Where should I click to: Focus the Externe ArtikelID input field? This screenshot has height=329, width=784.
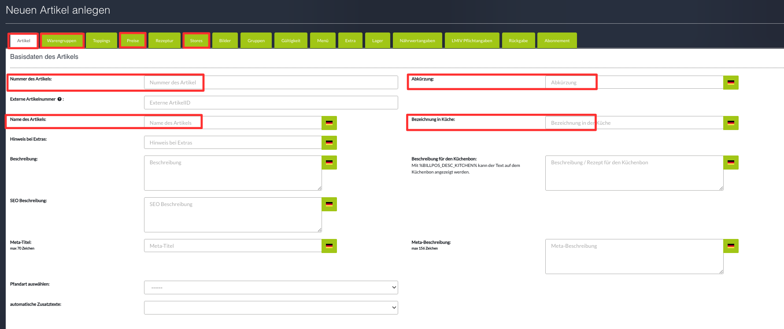point(270,103)
